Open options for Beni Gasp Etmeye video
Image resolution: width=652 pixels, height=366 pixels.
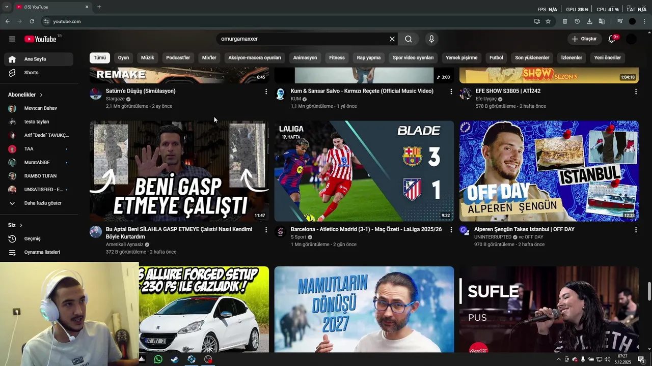click(x=266, y=230)
